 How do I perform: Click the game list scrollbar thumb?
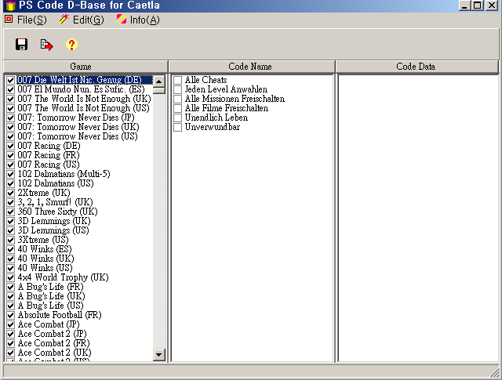click(x=159, y=90)
